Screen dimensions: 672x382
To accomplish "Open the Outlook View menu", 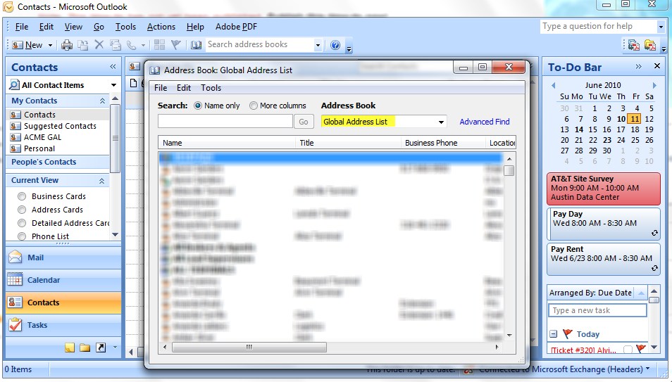I will pos(73,27).
